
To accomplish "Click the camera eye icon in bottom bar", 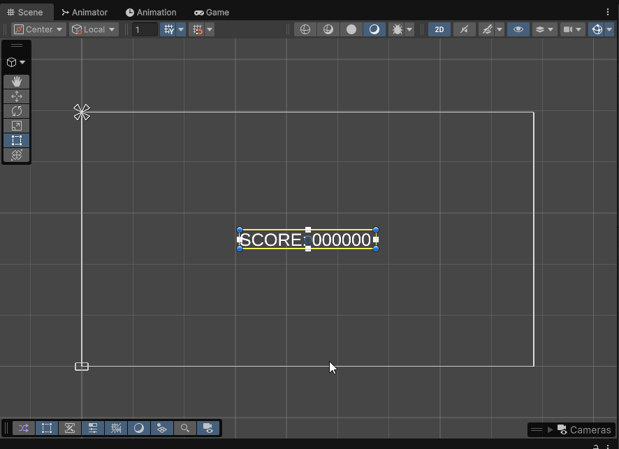I will [x=208, y=428].
